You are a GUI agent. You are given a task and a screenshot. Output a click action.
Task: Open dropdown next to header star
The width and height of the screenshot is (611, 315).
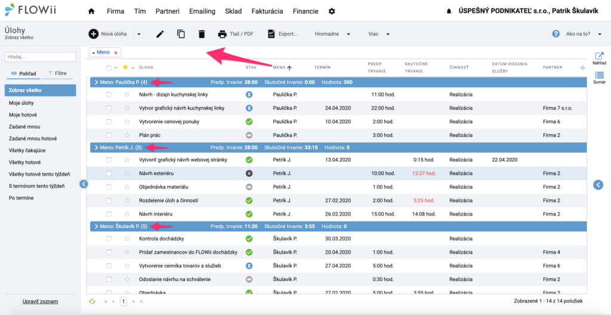tap(133, 68)
